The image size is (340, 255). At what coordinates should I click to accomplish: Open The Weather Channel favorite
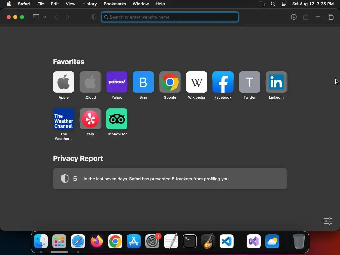[x=64, y=119]
